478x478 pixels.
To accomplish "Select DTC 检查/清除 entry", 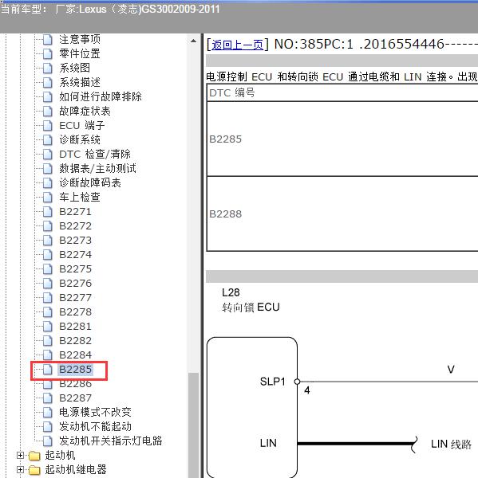I will (95, 154).
